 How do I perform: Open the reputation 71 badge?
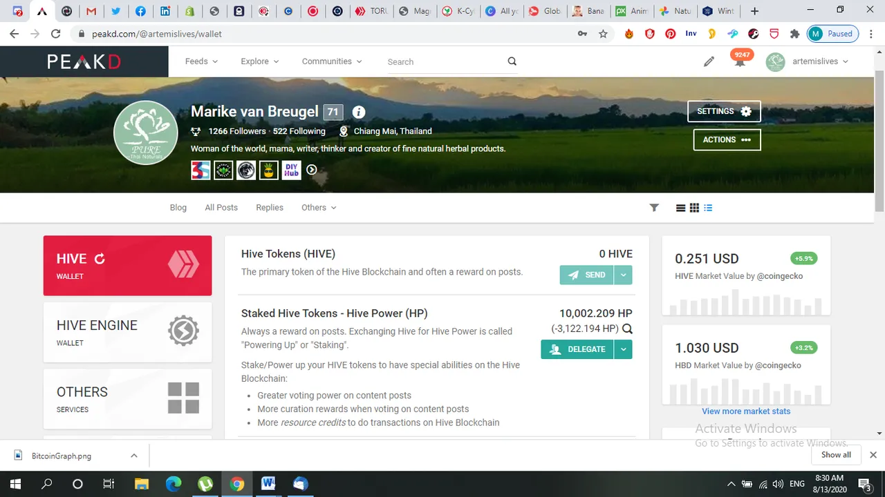pyautogui.click(x=333, y=112)
